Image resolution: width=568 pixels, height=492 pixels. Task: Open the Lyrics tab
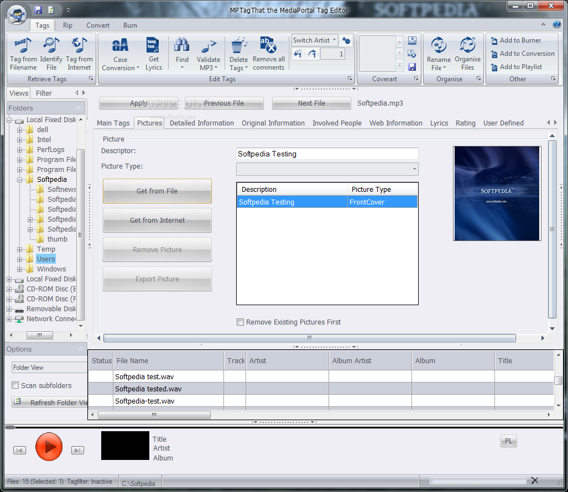coord(439,123)
